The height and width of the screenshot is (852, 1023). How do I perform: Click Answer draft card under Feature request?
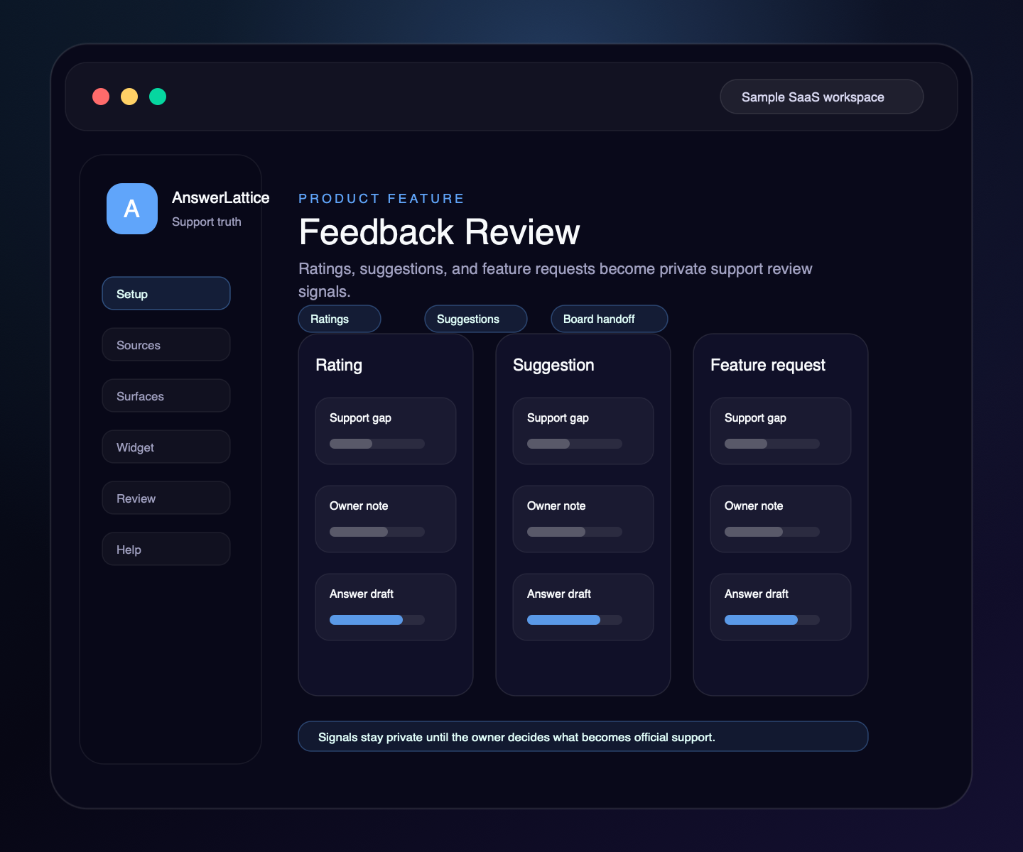point(781,607)
